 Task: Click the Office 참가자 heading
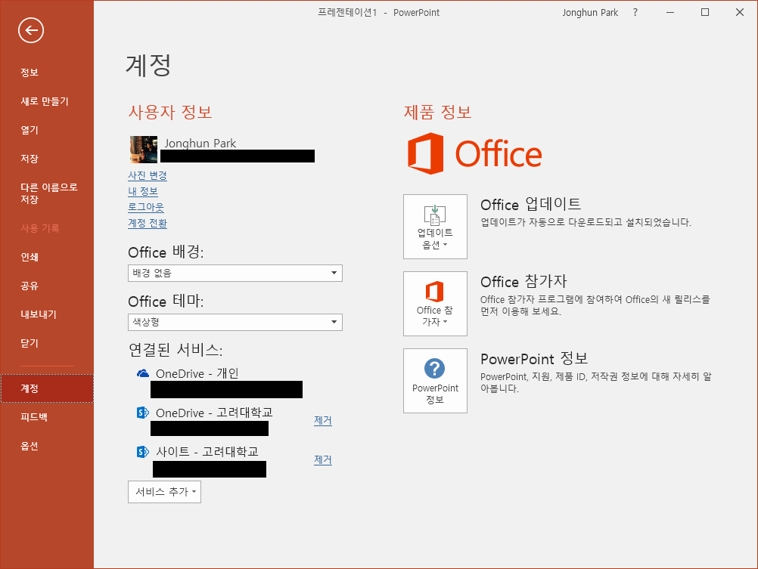(x=523, y=281)
